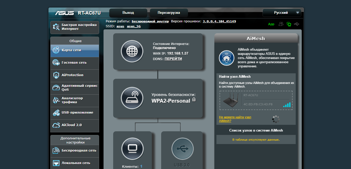This screenshot has width=351, height=169.
Task: Click the Локальная сеть LAN icon
Action: 56,163
